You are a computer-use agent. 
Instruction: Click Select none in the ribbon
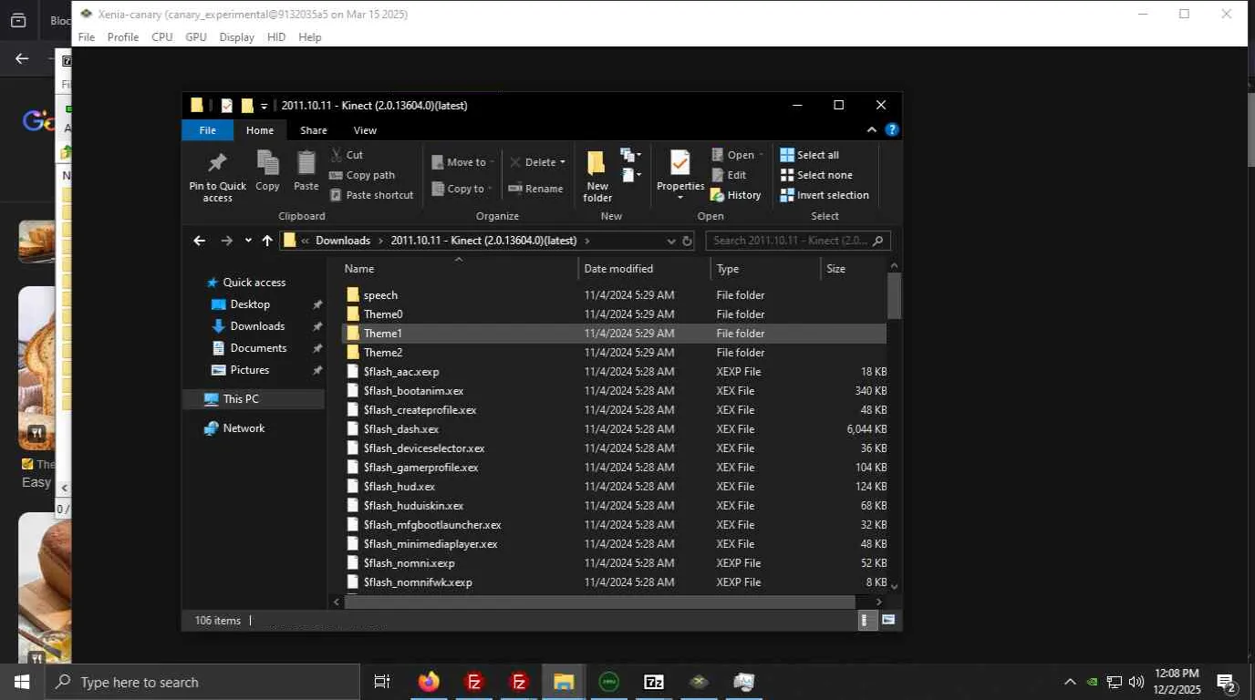click(x=816, y=175)
